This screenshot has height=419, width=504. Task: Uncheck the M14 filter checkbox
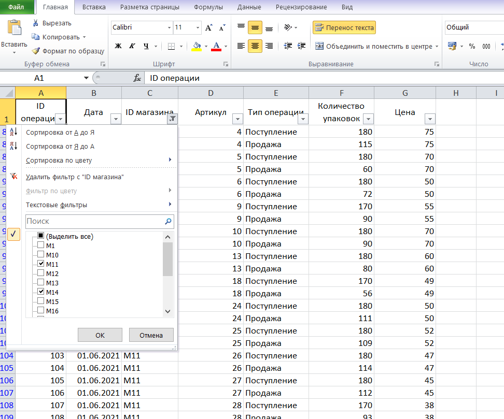coord(41,292)
